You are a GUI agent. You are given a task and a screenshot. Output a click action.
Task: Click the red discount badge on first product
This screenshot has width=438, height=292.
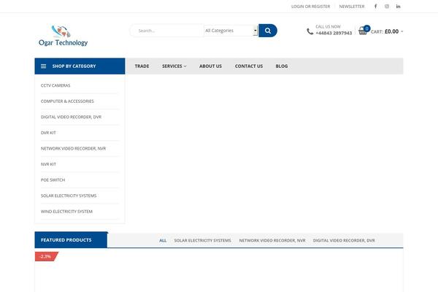coord(46,256)
